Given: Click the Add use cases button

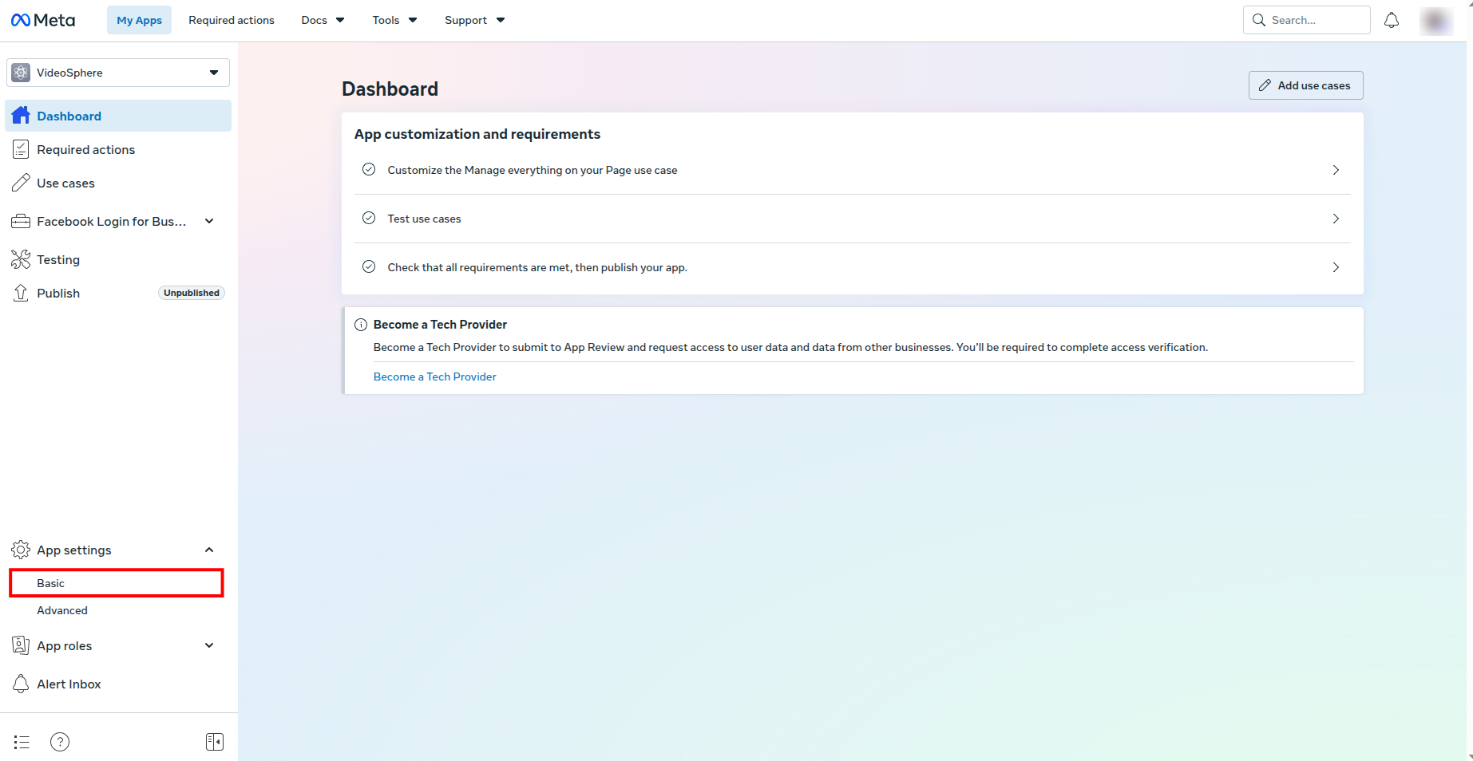Looking at the screenshot, I should coord(1305,85).
